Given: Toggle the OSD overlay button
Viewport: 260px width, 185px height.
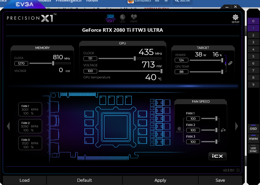Looking at the screenshot, I should coord(253,129).
